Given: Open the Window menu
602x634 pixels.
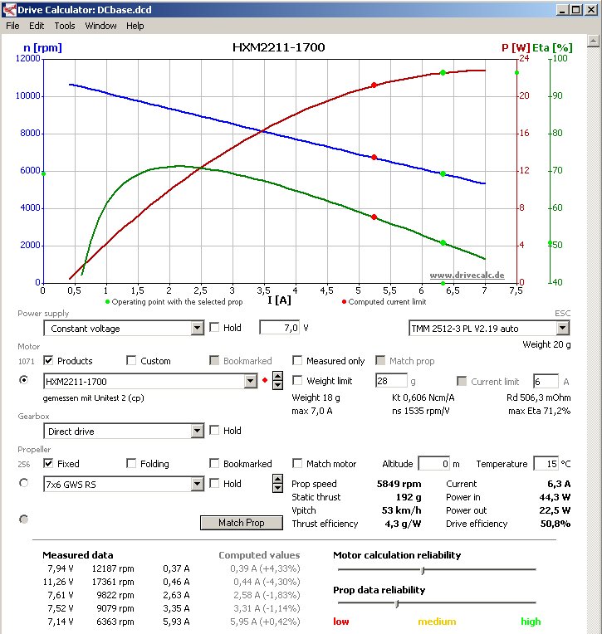Looking at the screenshot, I should click(100, 26).
